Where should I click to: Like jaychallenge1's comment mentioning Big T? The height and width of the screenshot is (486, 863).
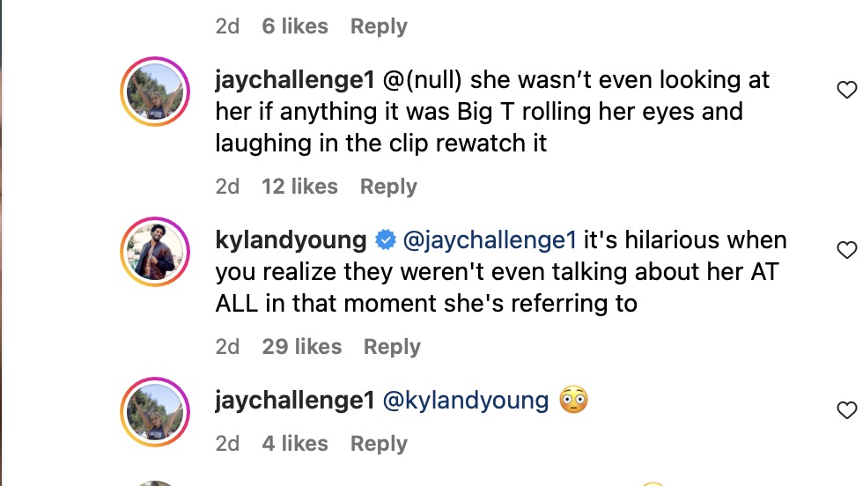point(845,90)
